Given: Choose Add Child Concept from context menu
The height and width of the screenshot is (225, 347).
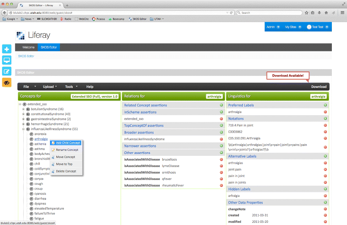Looking at the screenshot, I should point(68,143).
